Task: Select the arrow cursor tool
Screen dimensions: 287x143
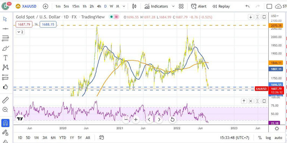Action: click(5, 19)
